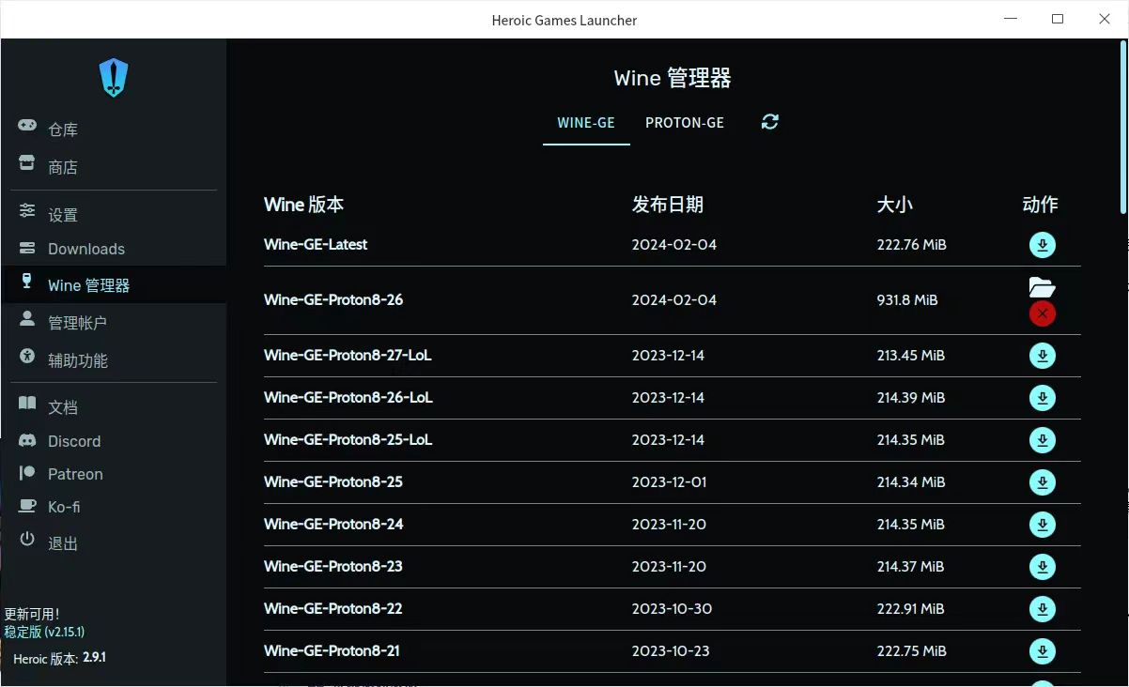Screen dimensions: 1129x687
Task: Maximize the Heroic Games Launcher window
Action: pos(1058,19)
